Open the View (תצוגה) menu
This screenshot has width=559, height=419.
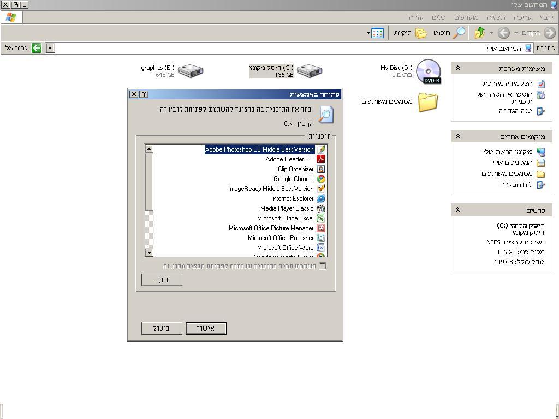coord(496,17)
